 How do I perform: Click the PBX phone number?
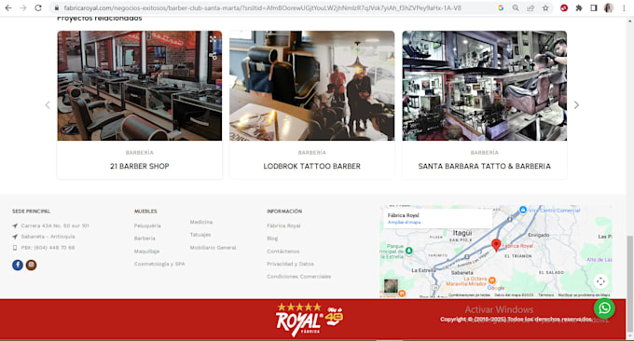click(48, 248)
